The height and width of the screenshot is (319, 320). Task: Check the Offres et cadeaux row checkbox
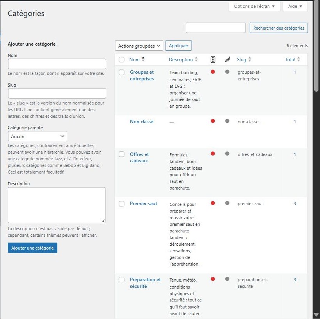tap(121, 154)
